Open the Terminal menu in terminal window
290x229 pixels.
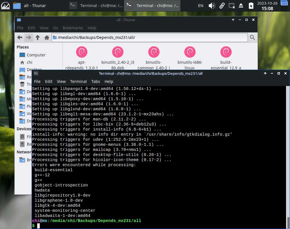(x=78, y=82)
